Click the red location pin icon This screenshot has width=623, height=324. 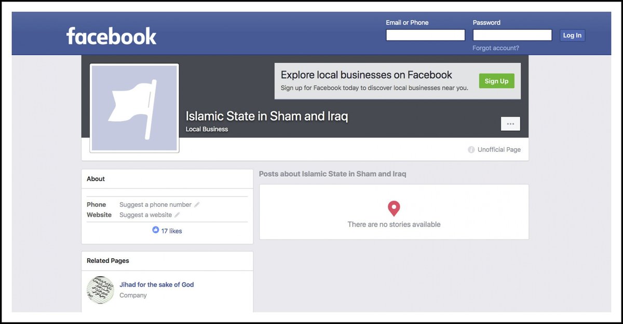point(394,209)
